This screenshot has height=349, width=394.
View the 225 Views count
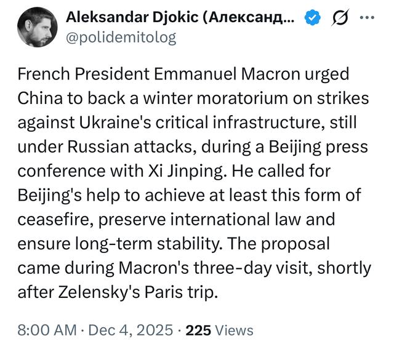pos(219,330)
